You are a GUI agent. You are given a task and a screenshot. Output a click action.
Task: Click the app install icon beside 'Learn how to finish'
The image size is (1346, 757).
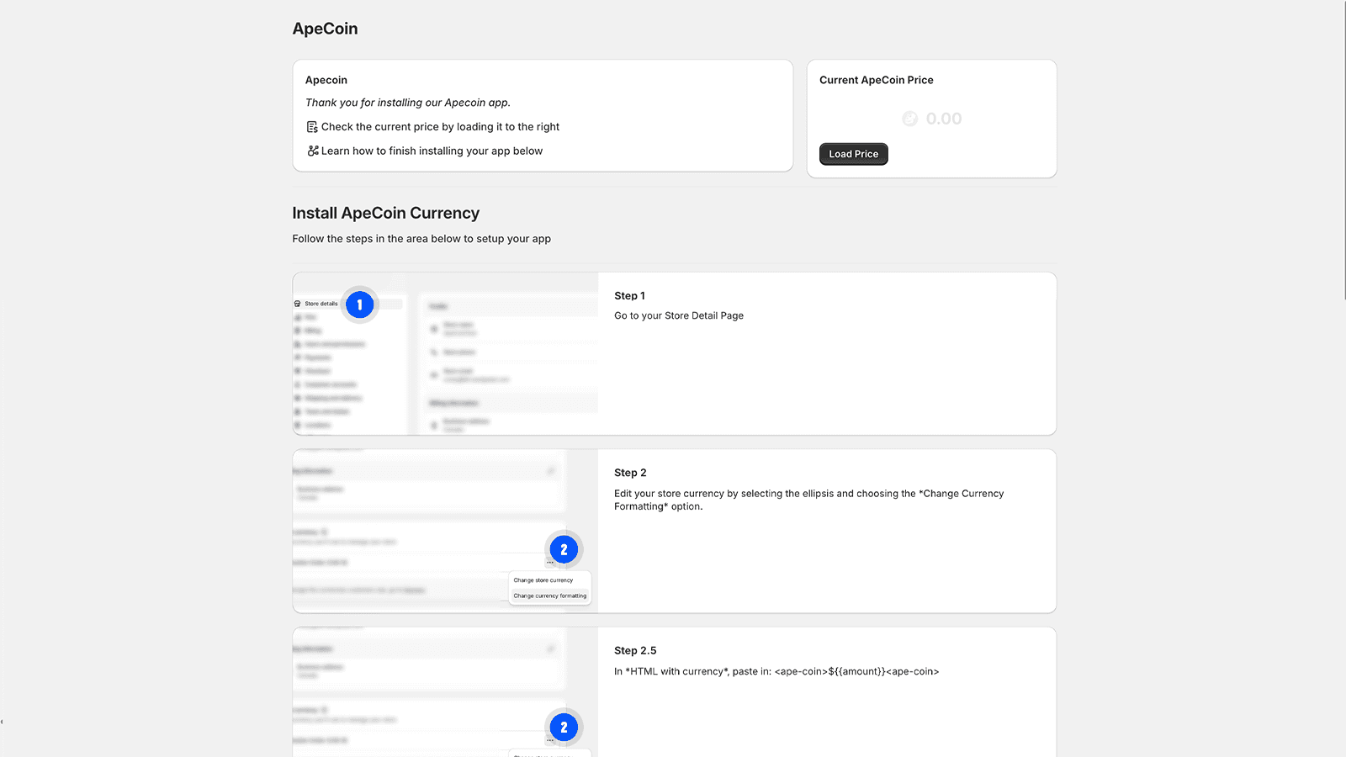312,151
